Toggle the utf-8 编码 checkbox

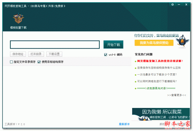pos(106,55)
